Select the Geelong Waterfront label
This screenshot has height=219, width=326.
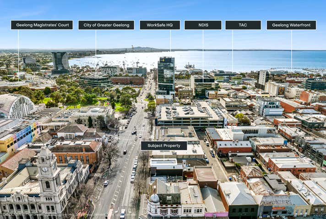[291, 25]
